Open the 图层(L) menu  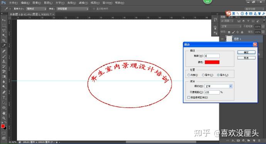click(x=48, y=3)
